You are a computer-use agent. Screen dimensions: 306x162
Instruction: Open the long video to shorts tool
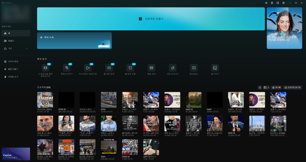click(x=45, y=68)
